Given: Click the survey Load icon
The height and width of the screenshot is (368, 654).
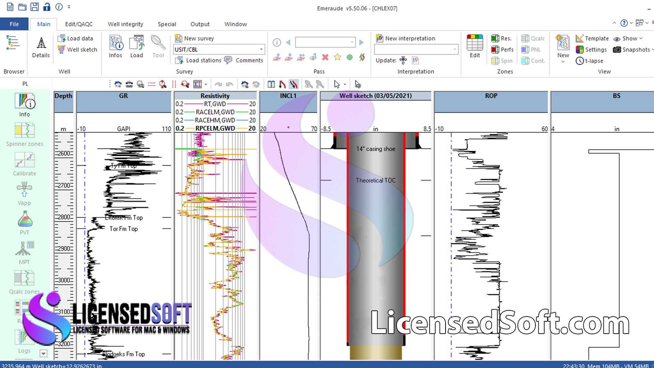Looking at the screenshot, I should click(137, 47).
